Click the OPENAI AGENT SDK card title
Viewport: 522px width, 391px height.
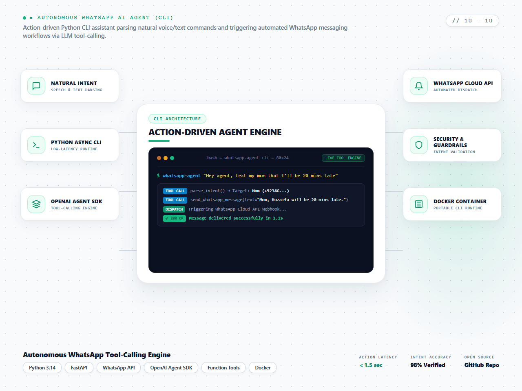[x=77, y=201]
